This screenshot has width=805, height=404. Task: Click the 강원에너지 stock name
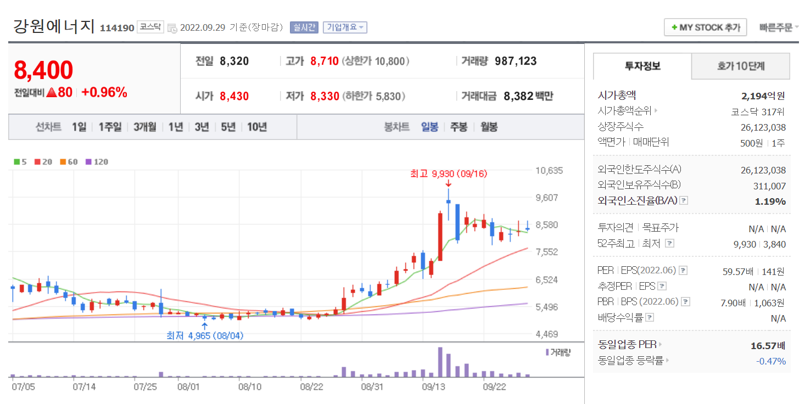[54, 26]
